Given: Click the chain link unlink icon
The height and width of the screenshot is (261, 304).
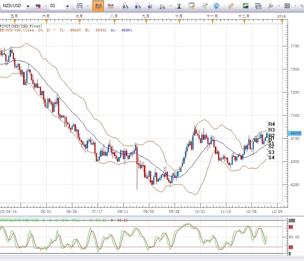Looking at the screenshot, I should pos(38,6).
